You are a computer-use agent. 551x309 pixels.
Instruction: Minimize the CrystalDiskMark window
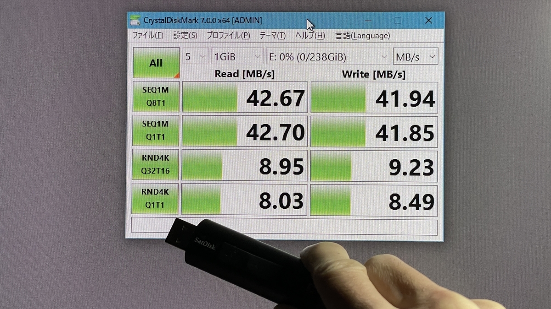coord(367,21)
